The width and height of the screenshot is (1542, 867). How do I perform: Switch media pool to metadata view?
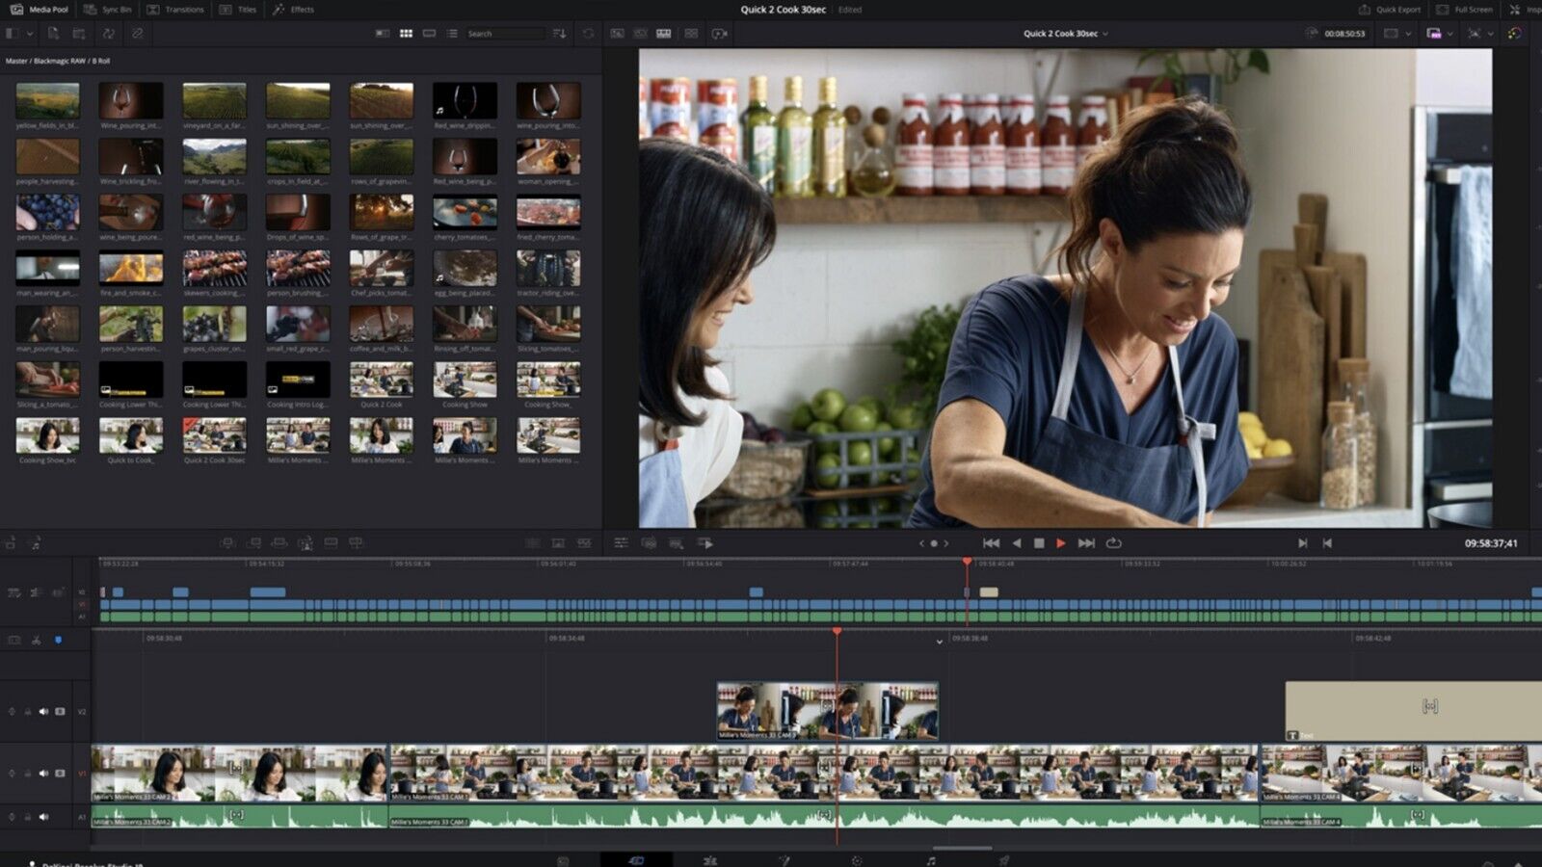click(x=383, y=33)
